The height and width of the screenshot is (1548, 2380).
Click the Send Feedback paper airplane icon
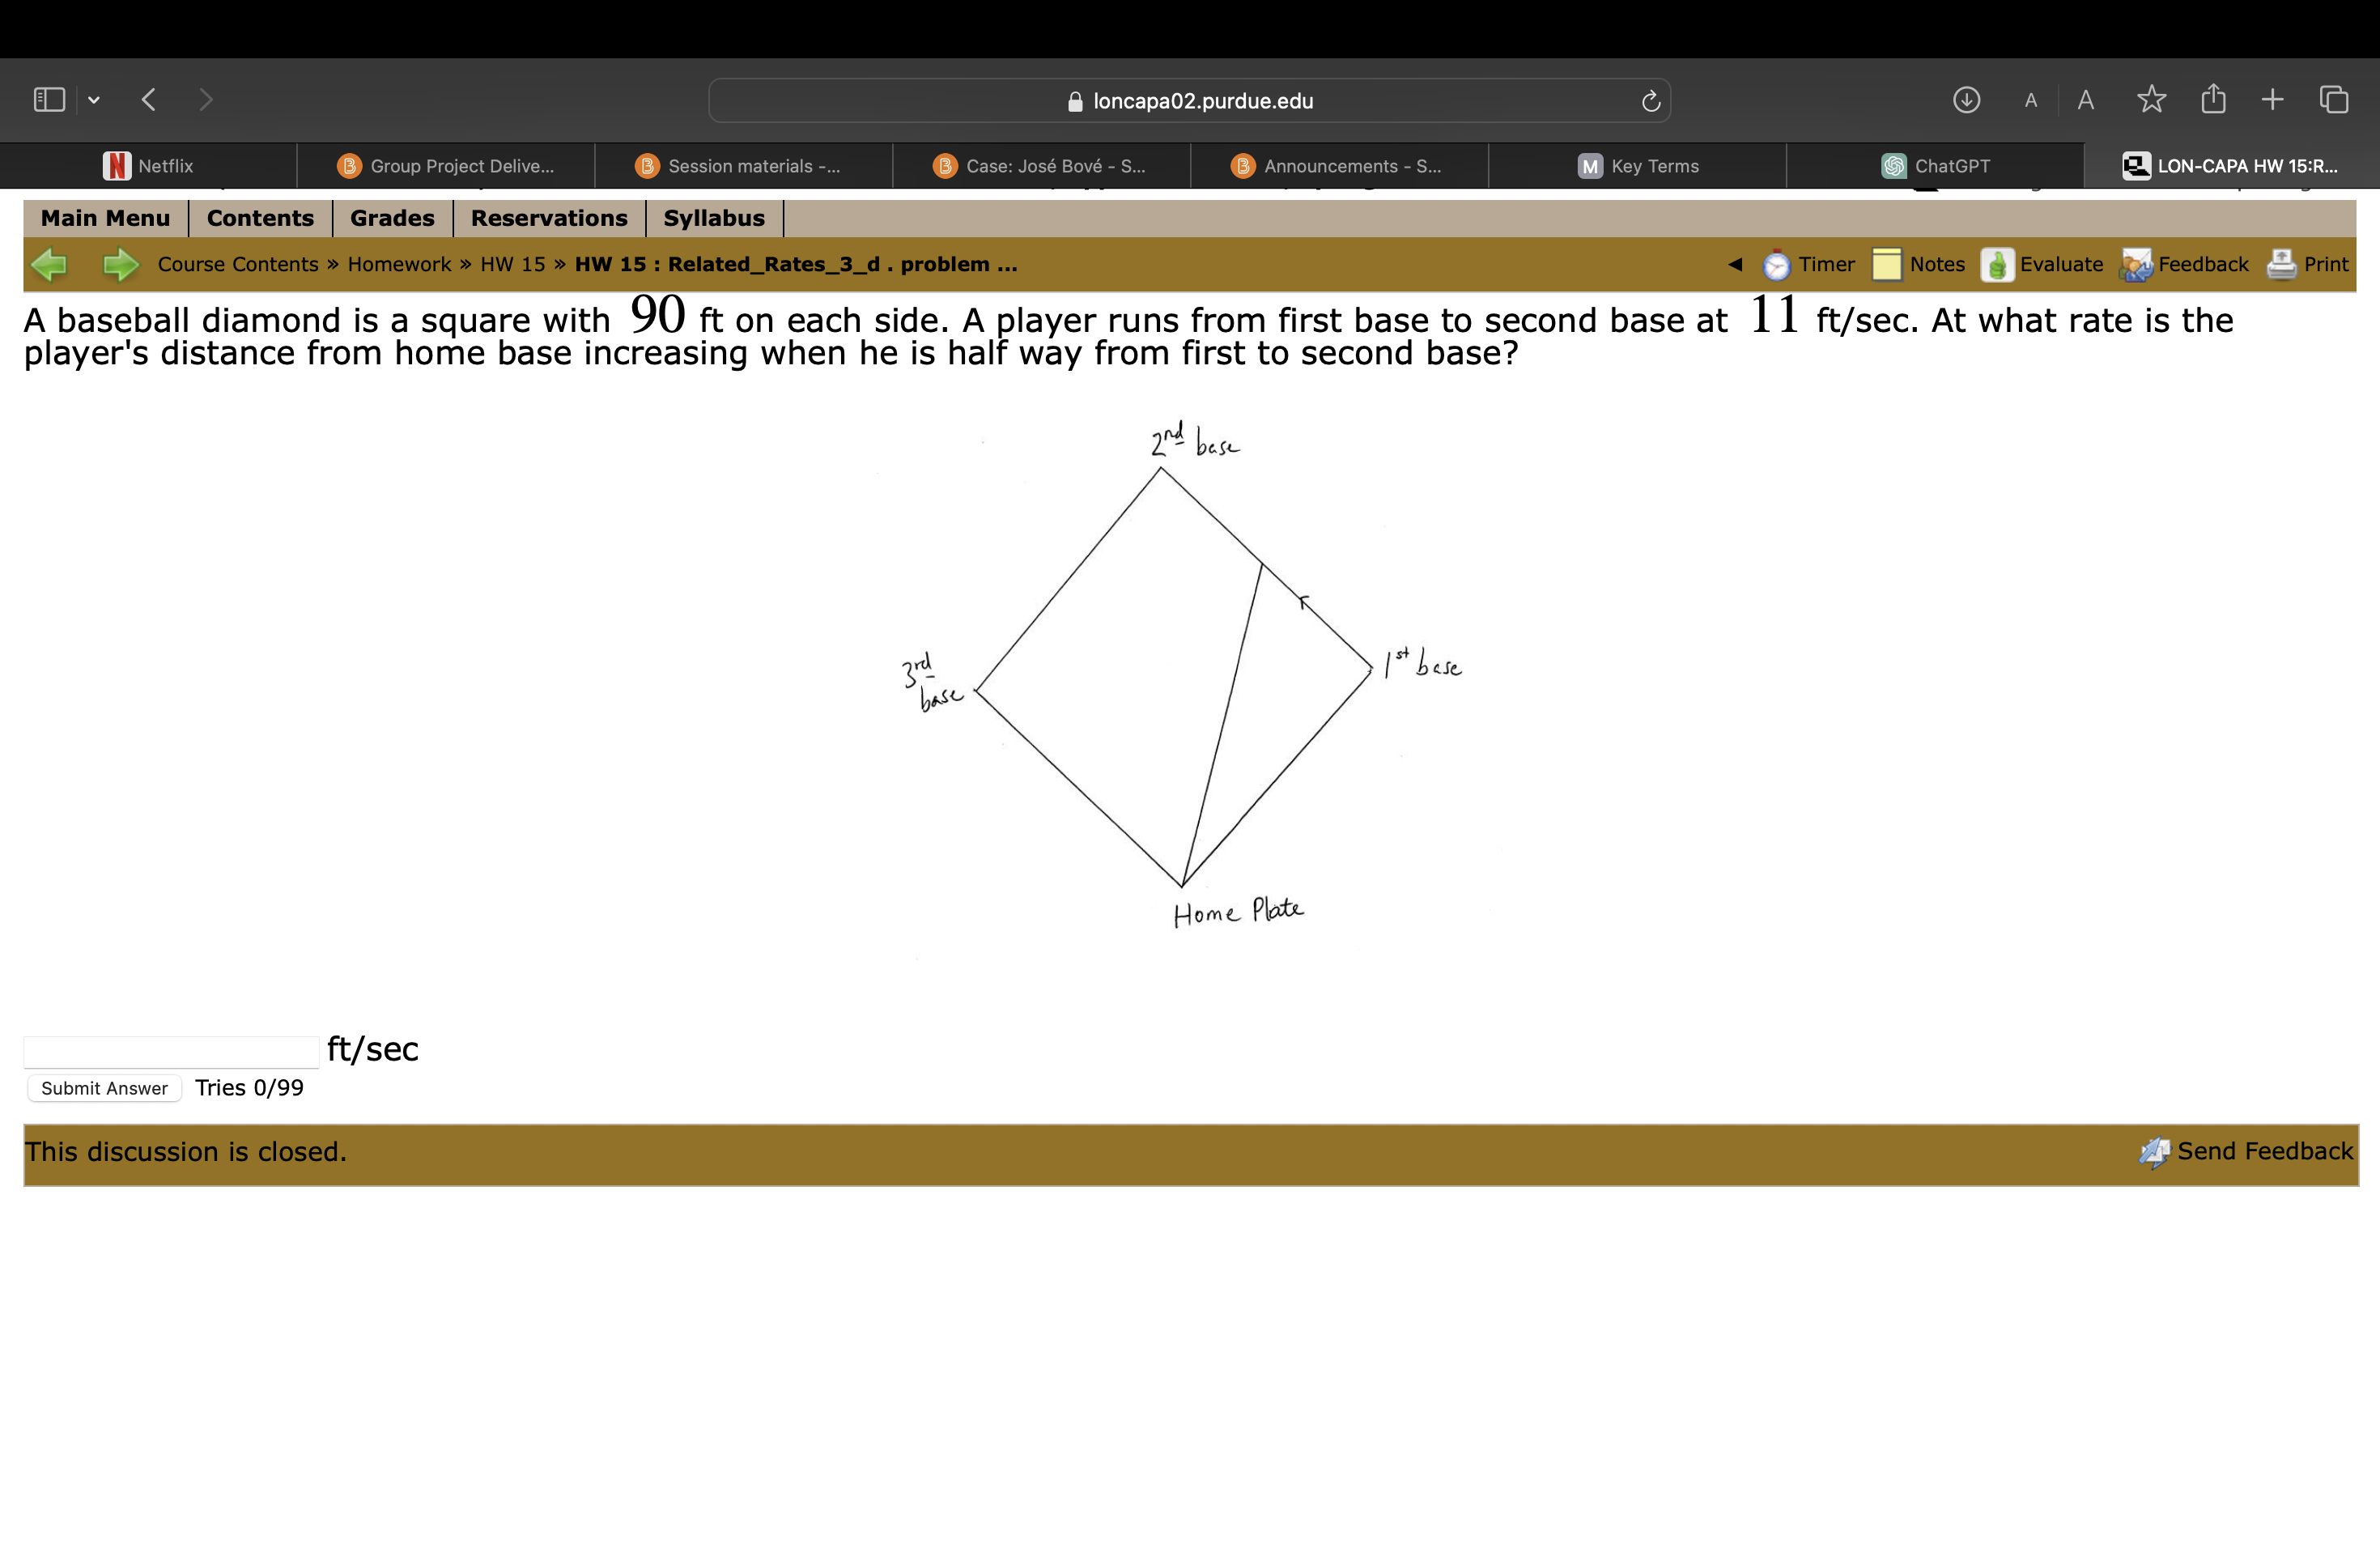point(2156,1151)
